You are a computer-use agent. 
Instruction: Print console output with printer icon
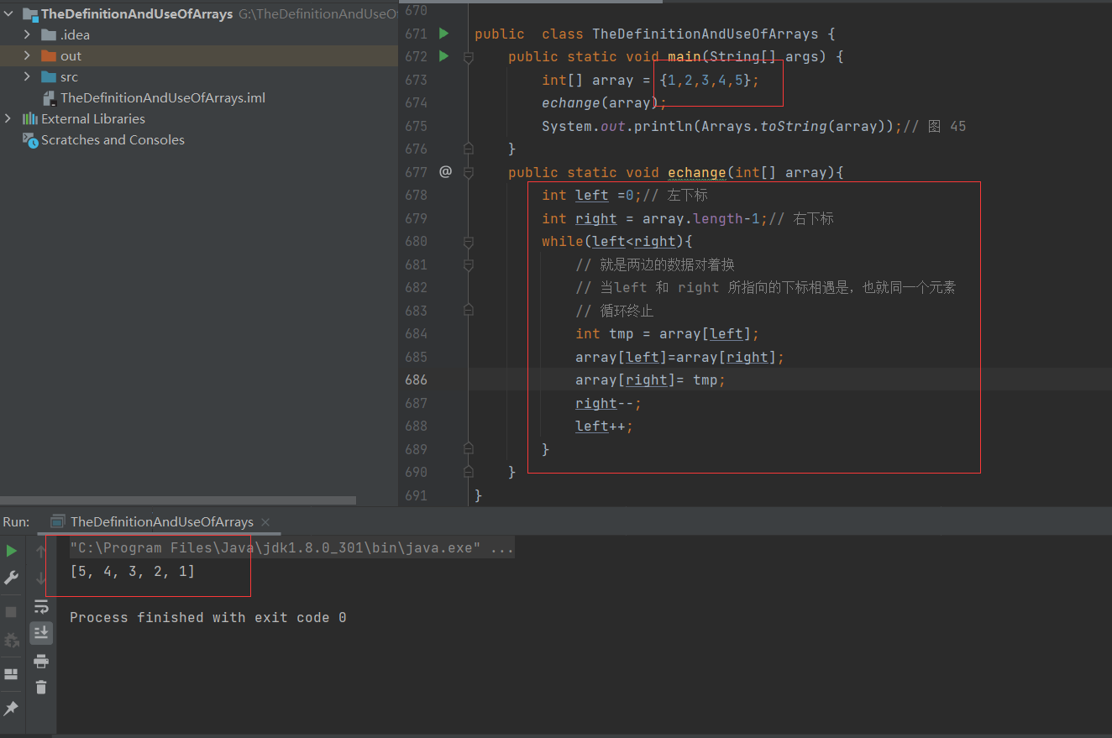coord(41,661)
